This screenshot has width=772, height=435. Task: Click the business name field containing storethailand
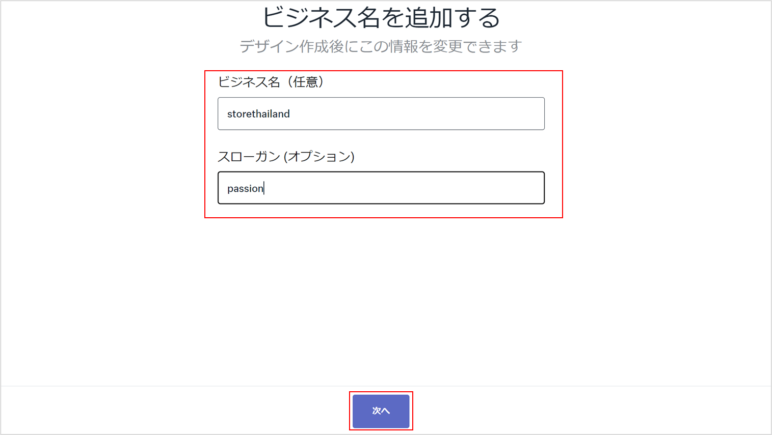[381, 113]
